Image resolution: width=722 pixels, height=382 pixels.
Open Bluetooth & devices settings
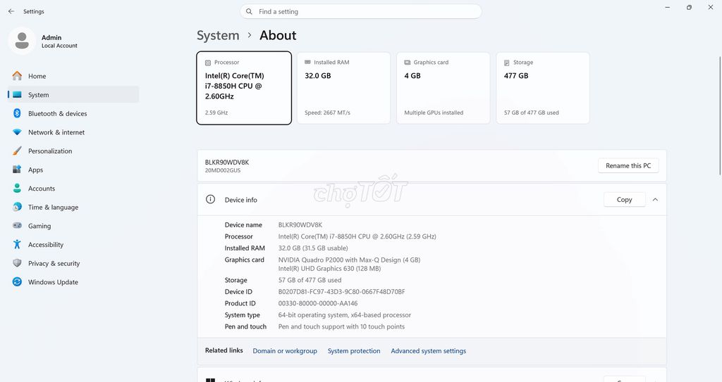click(73, 113)
